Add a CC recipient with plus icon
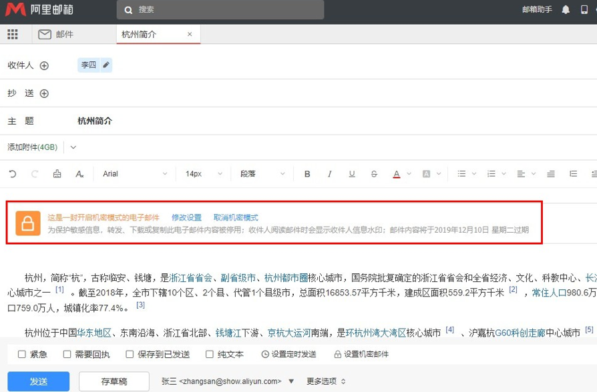The image size is (597, 392). coord(45,93)
